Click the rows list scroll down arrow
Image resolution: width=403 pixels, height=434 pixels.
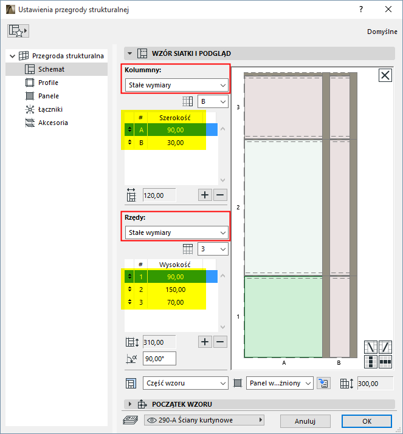coord(222,327)
